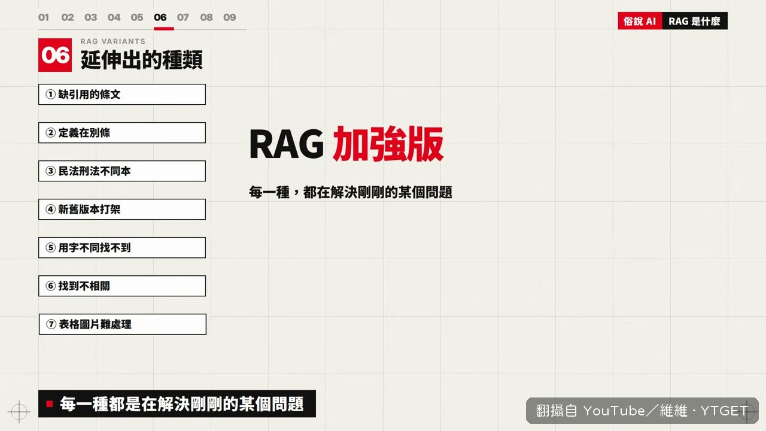Viewport: 766px width, 431px height.
Task: Select the item "⑥ 找到不相關"
Action: pos(122,286)
